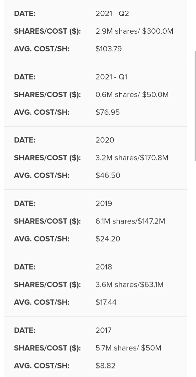Select the 2018 date value
This screenshot has width=196, height=377.
point(104,267)
